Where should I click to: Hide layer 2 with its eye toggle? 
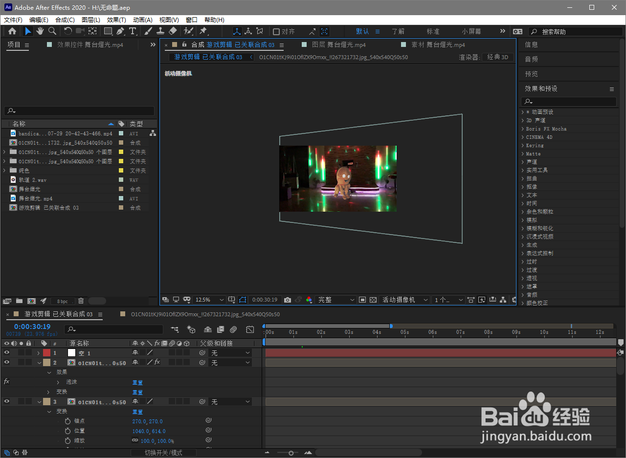point(7,362)
